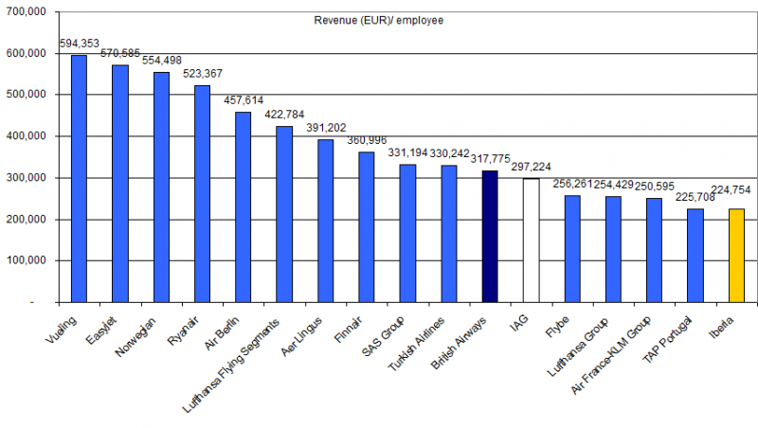Click the yellow Iberia bar
This screenshot has height=428, width=758.
click(736, 256)
